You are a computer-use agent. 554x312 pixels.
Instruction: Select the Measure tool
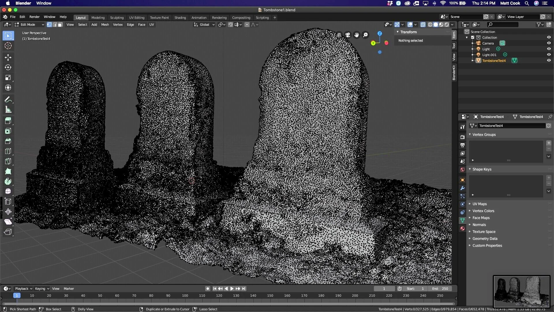8,110
